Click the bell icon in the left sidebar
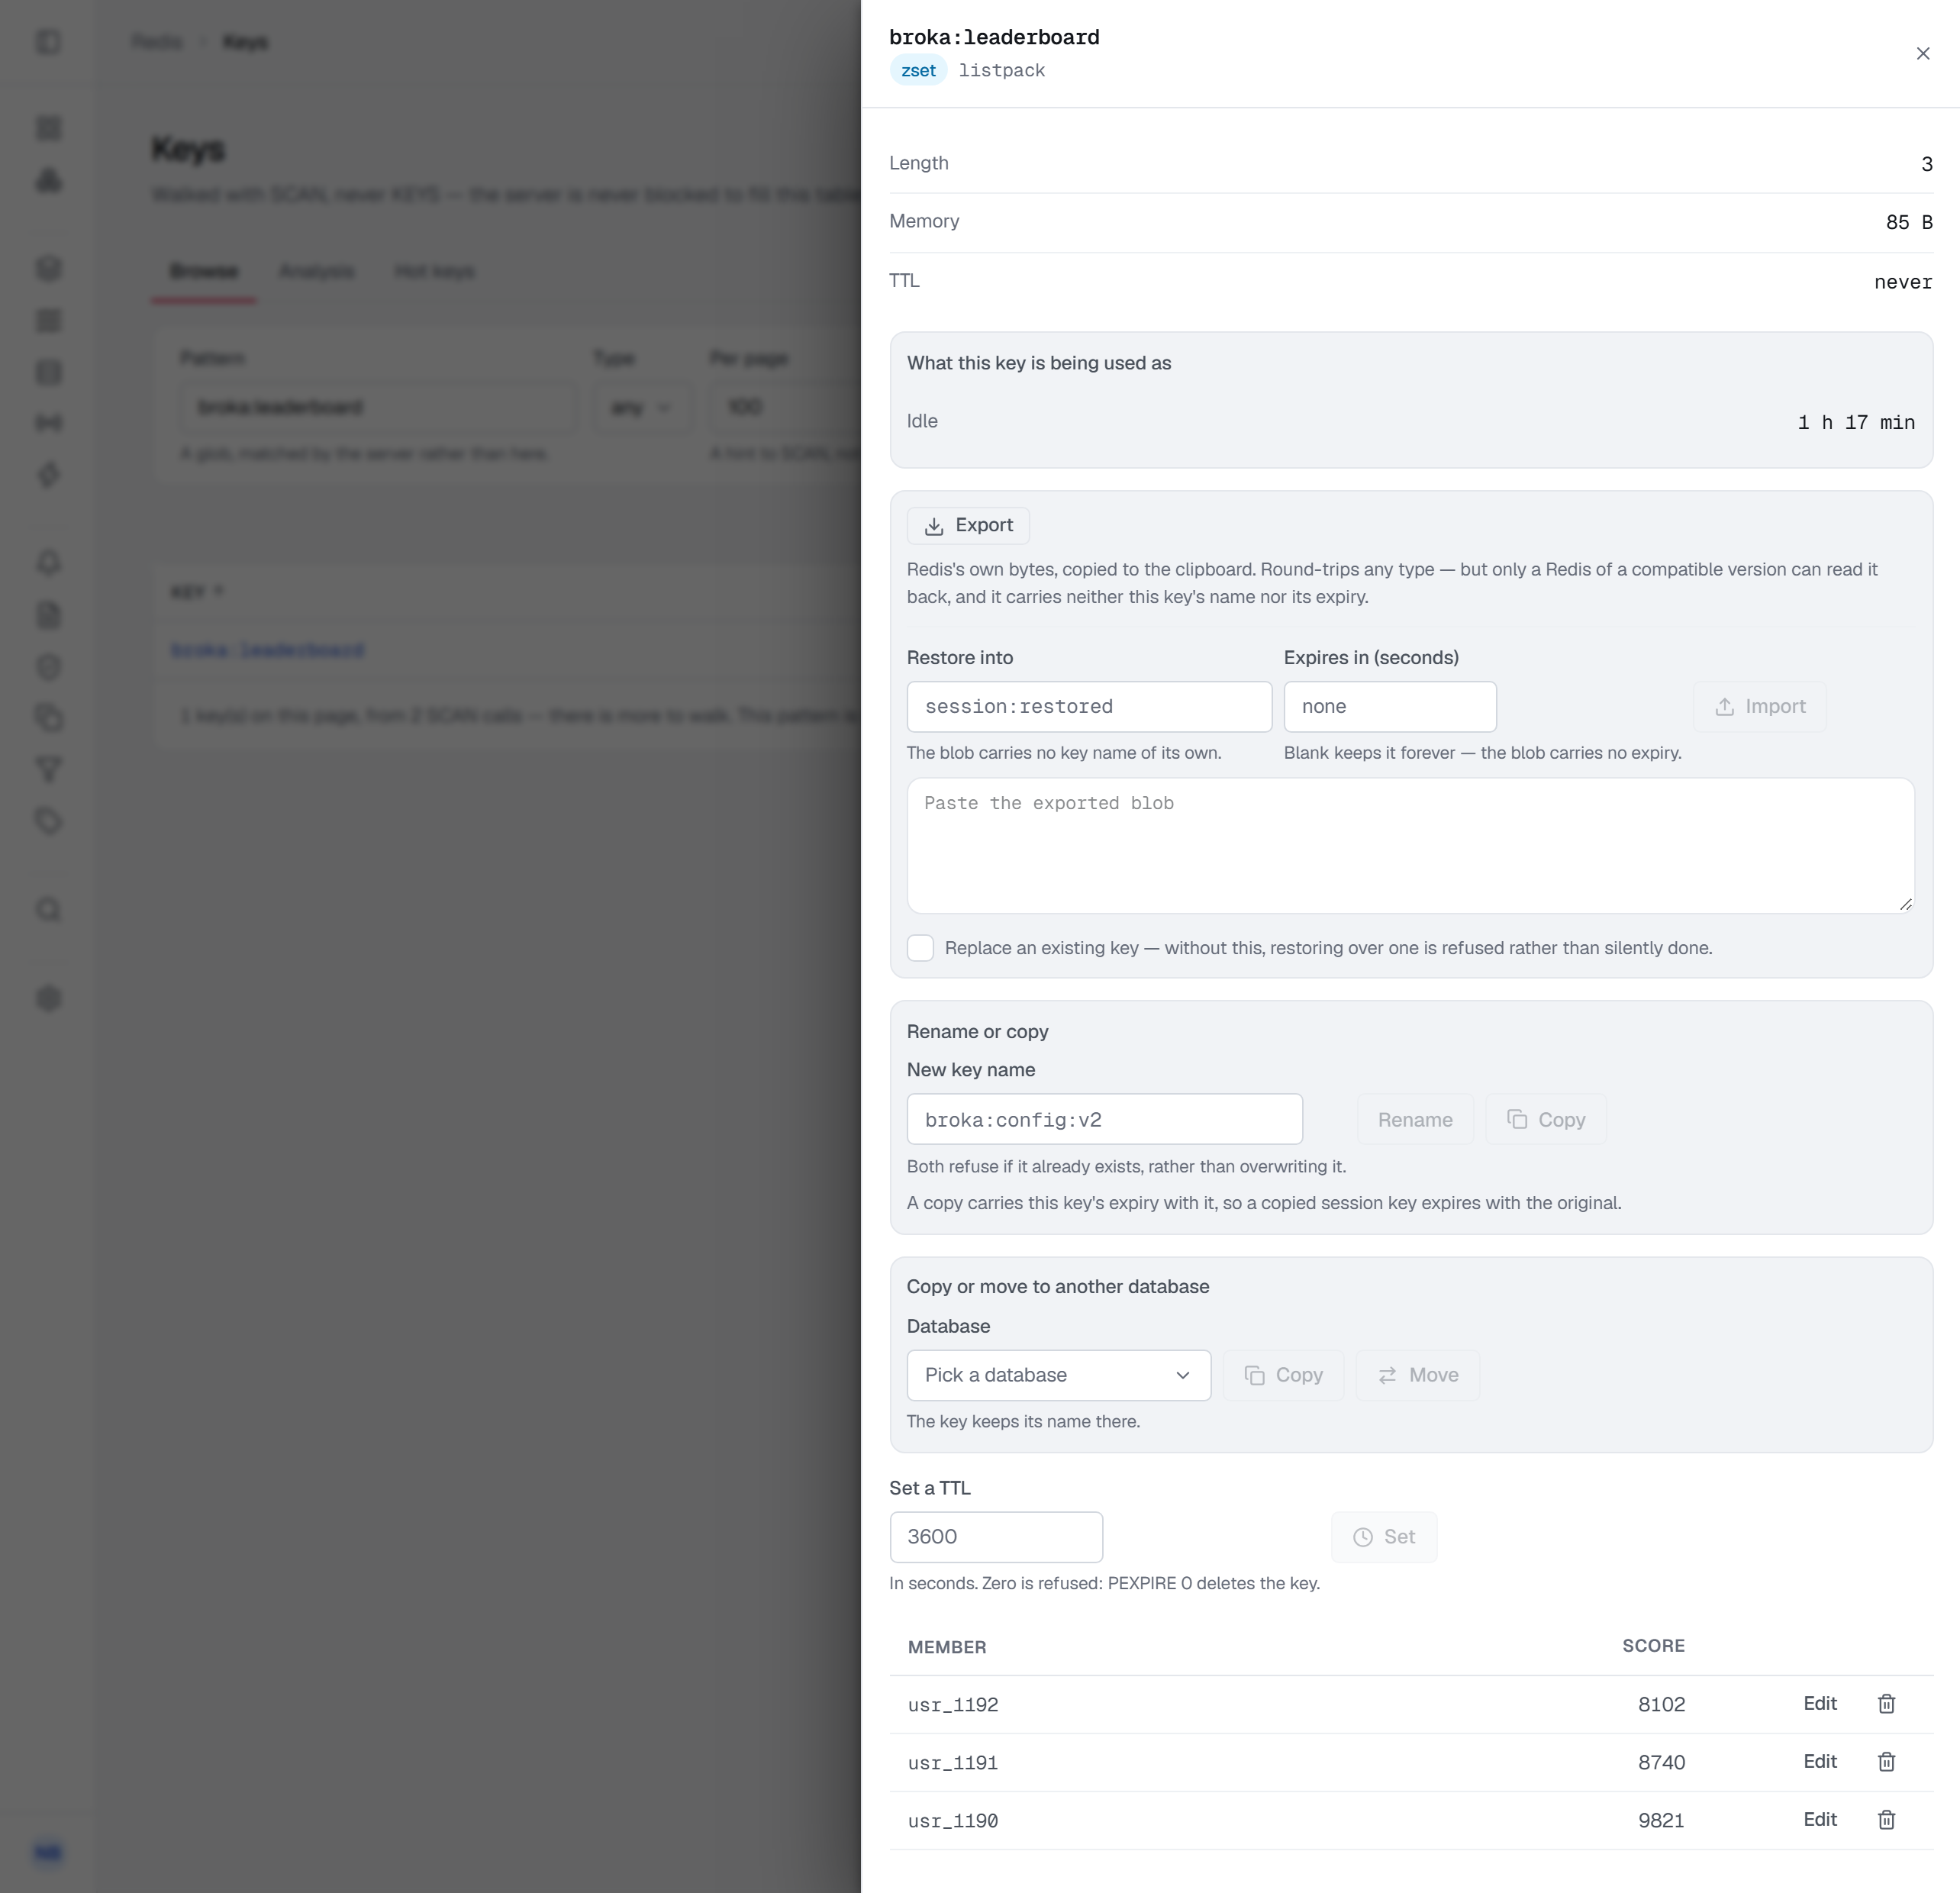1960x1893 pixels. (48, 562)
